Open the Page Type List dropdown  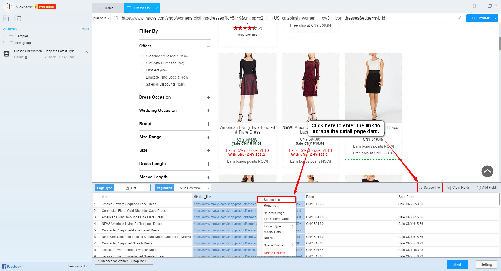(132, 188)
